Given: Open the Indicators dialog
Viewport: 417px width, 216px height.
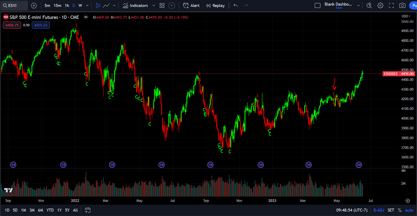Looking at the screenshot, I should [x=136, y=5].
